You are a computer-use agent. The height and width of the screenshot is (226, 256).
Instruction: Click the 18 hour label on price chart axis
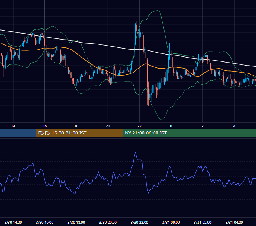click(76, 126)
